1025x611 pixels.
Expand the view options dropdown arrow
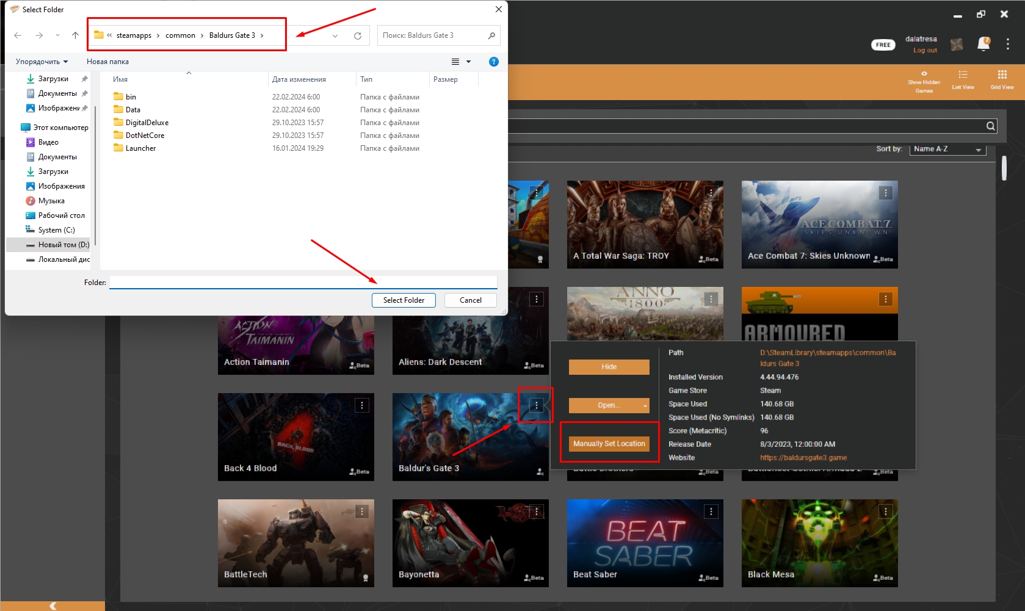pyautogui.click(x=469, y=62)
